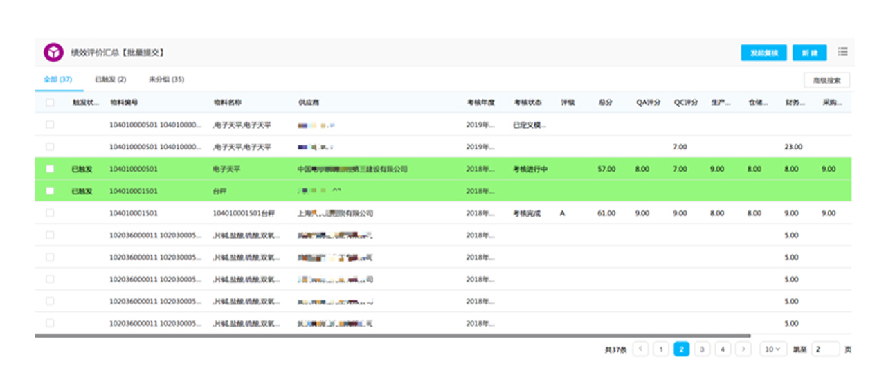
Task: Go to page 3
Action: pyautogui.click(x=702, y=349)
